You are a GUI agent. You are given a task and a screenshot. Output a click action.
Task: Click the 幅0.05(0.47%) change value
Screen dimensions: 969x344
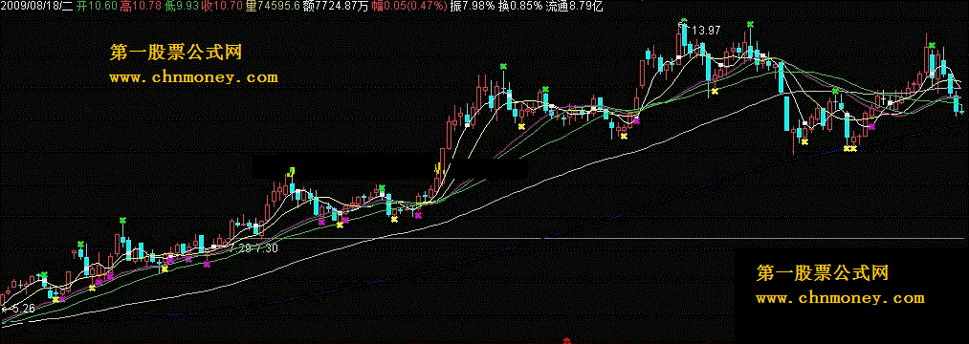[409, 6]
